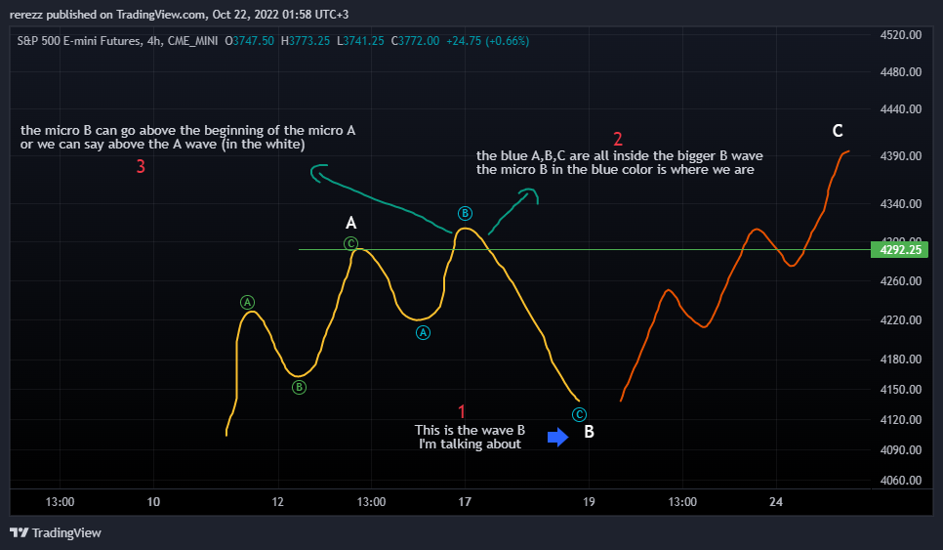The height and width of the screenshot is (550, 943).
Task: Click the close value C3772.00
Action: [415, 41]
